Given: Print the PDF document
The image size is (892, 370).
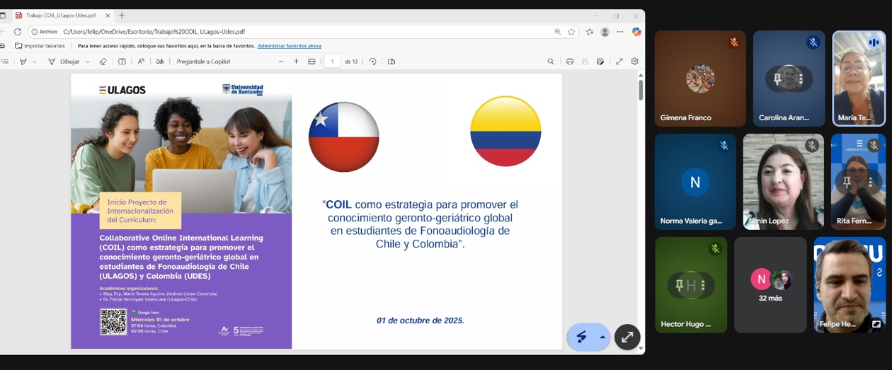Looking at the screenshot, I should click(x=570, y=62).
